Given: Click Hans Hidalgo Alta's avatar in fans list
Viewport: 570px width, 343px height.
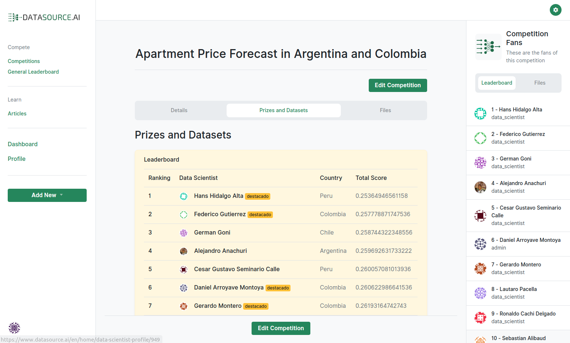Looking at the screenshot, I should (x=480, y=114).
